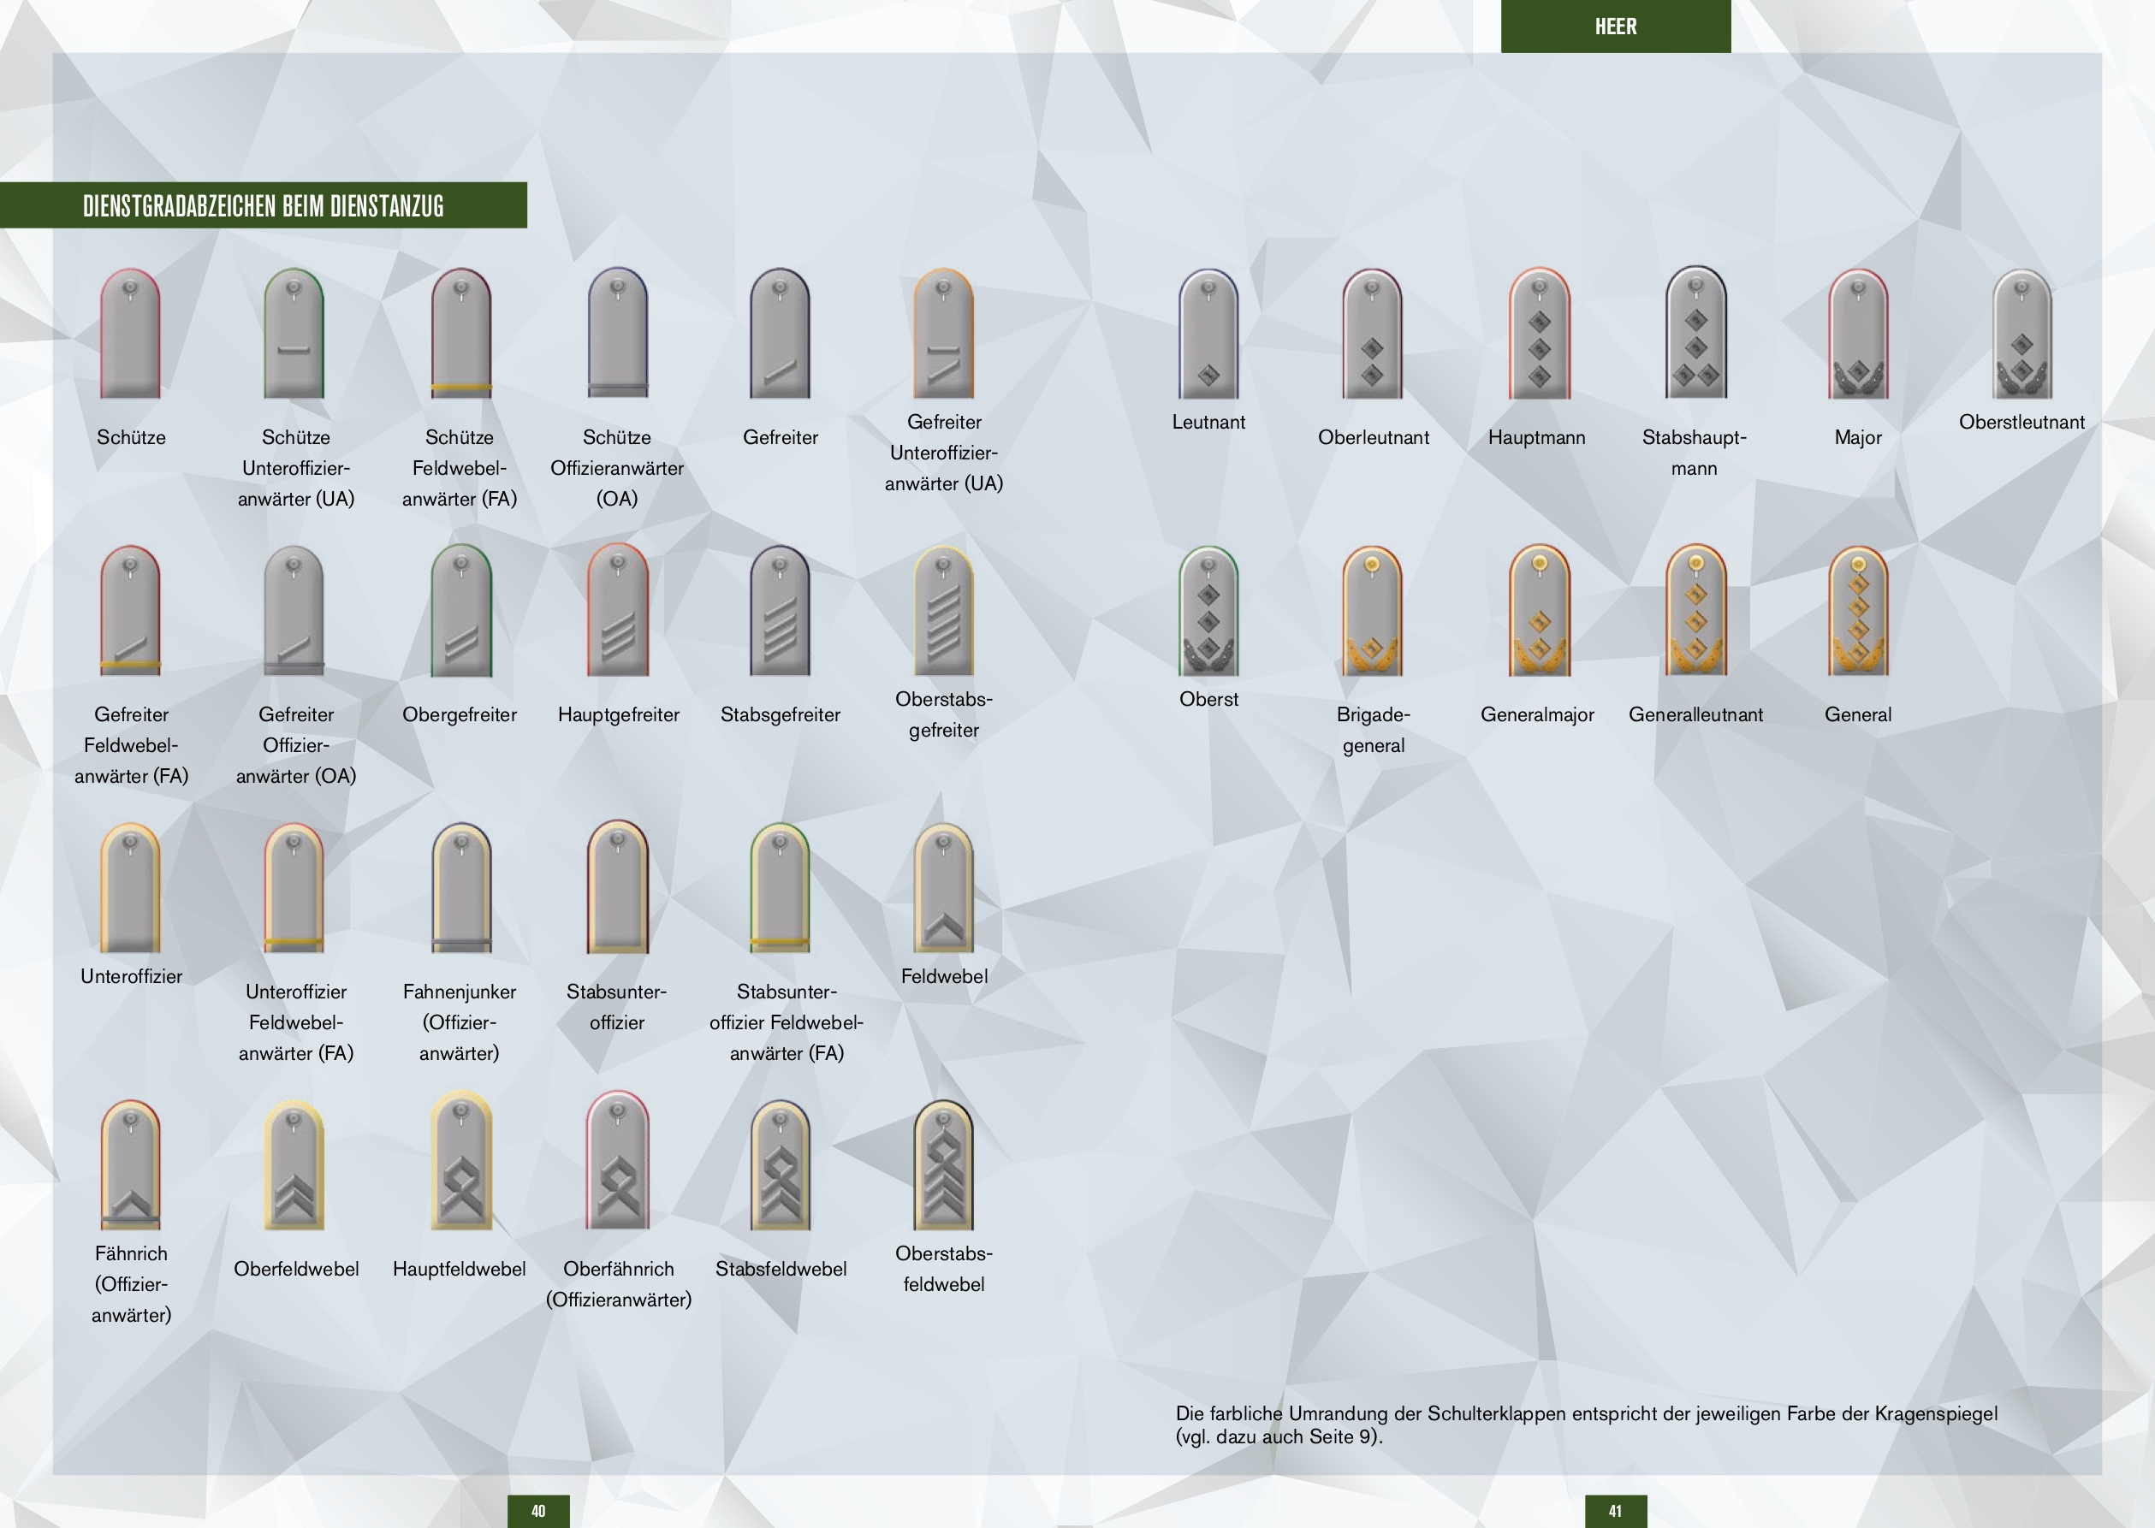Click the Generalleutnant label text
2155x1528 pixels.
coord(1695,715)
